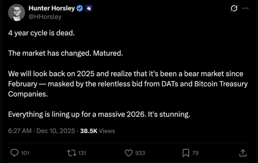
Task: Click the "Everything is lining up" sentence
Action: (x=99, y=114)
